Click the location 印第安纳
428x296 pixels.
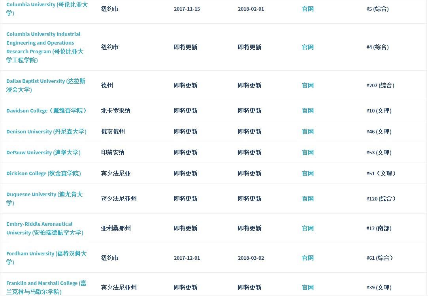pos(113,153)
